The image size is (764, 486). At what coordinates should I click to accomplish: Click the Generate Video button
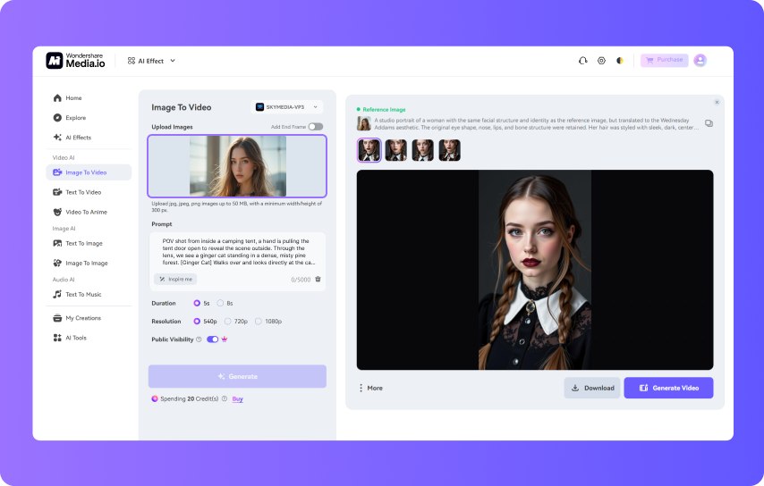(668, 389)
